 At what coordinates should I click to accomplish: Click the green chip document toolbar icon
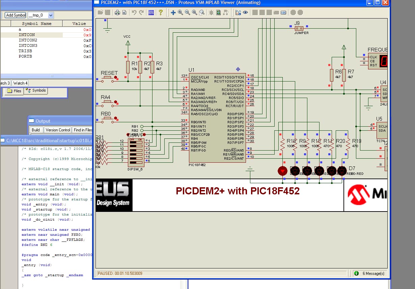click(218, 12)
